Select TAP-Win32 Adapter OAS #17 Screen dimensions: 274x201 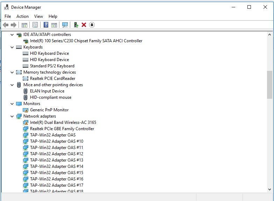(x=57, y=185)
